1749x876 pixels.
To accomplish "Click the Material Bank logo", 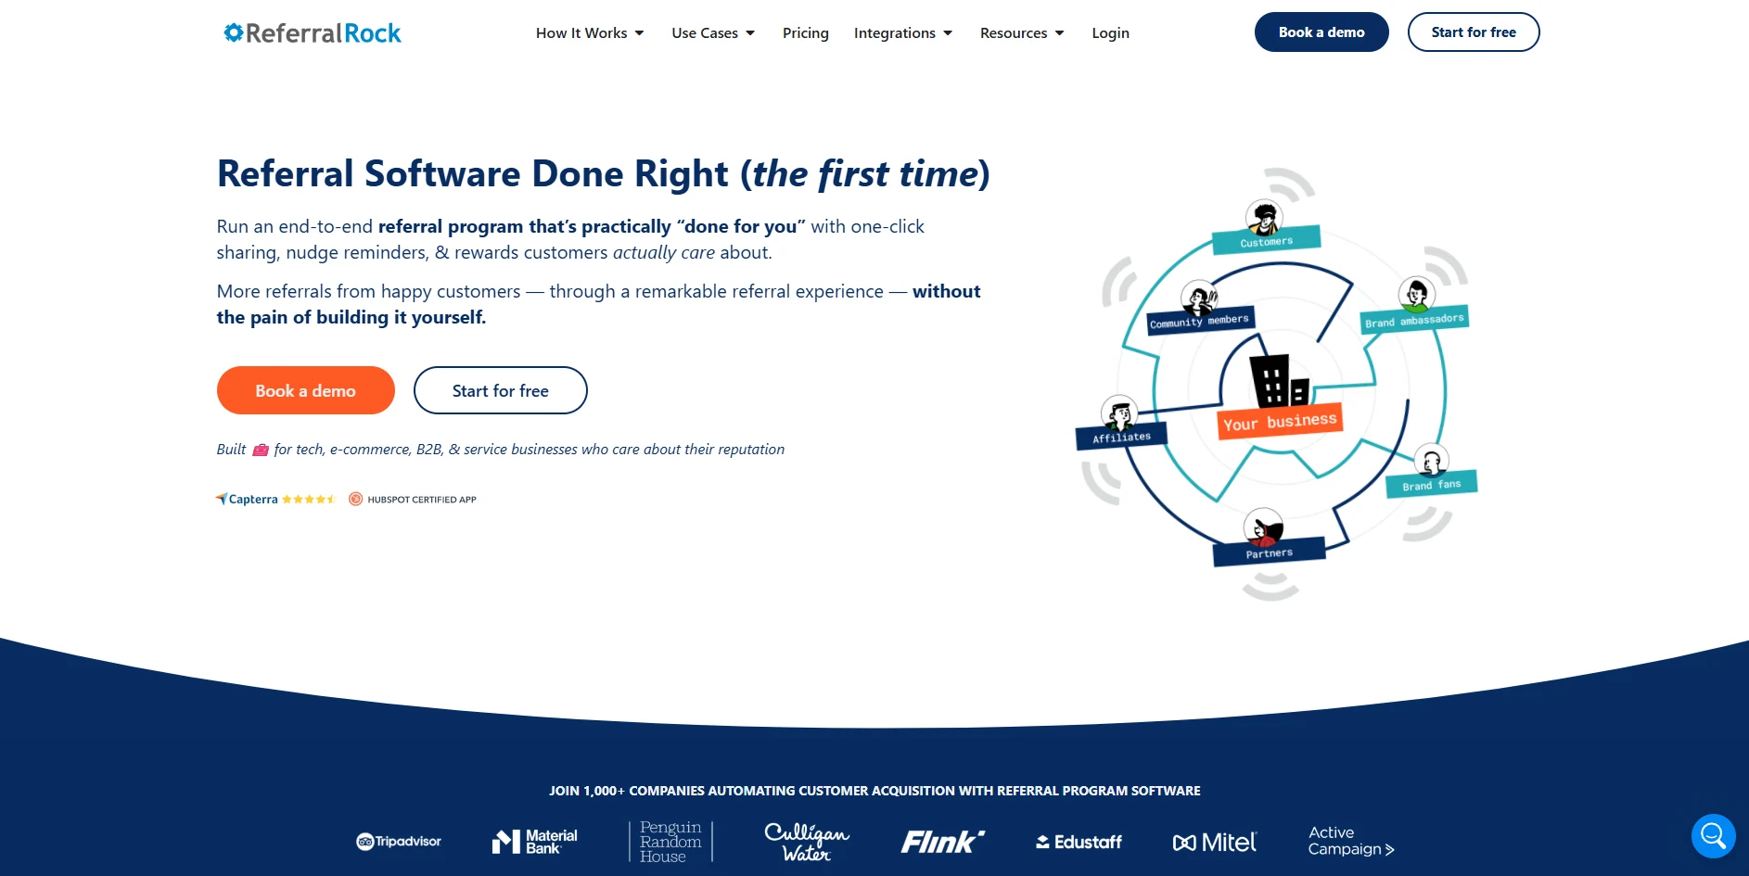I will coord(534,842).
